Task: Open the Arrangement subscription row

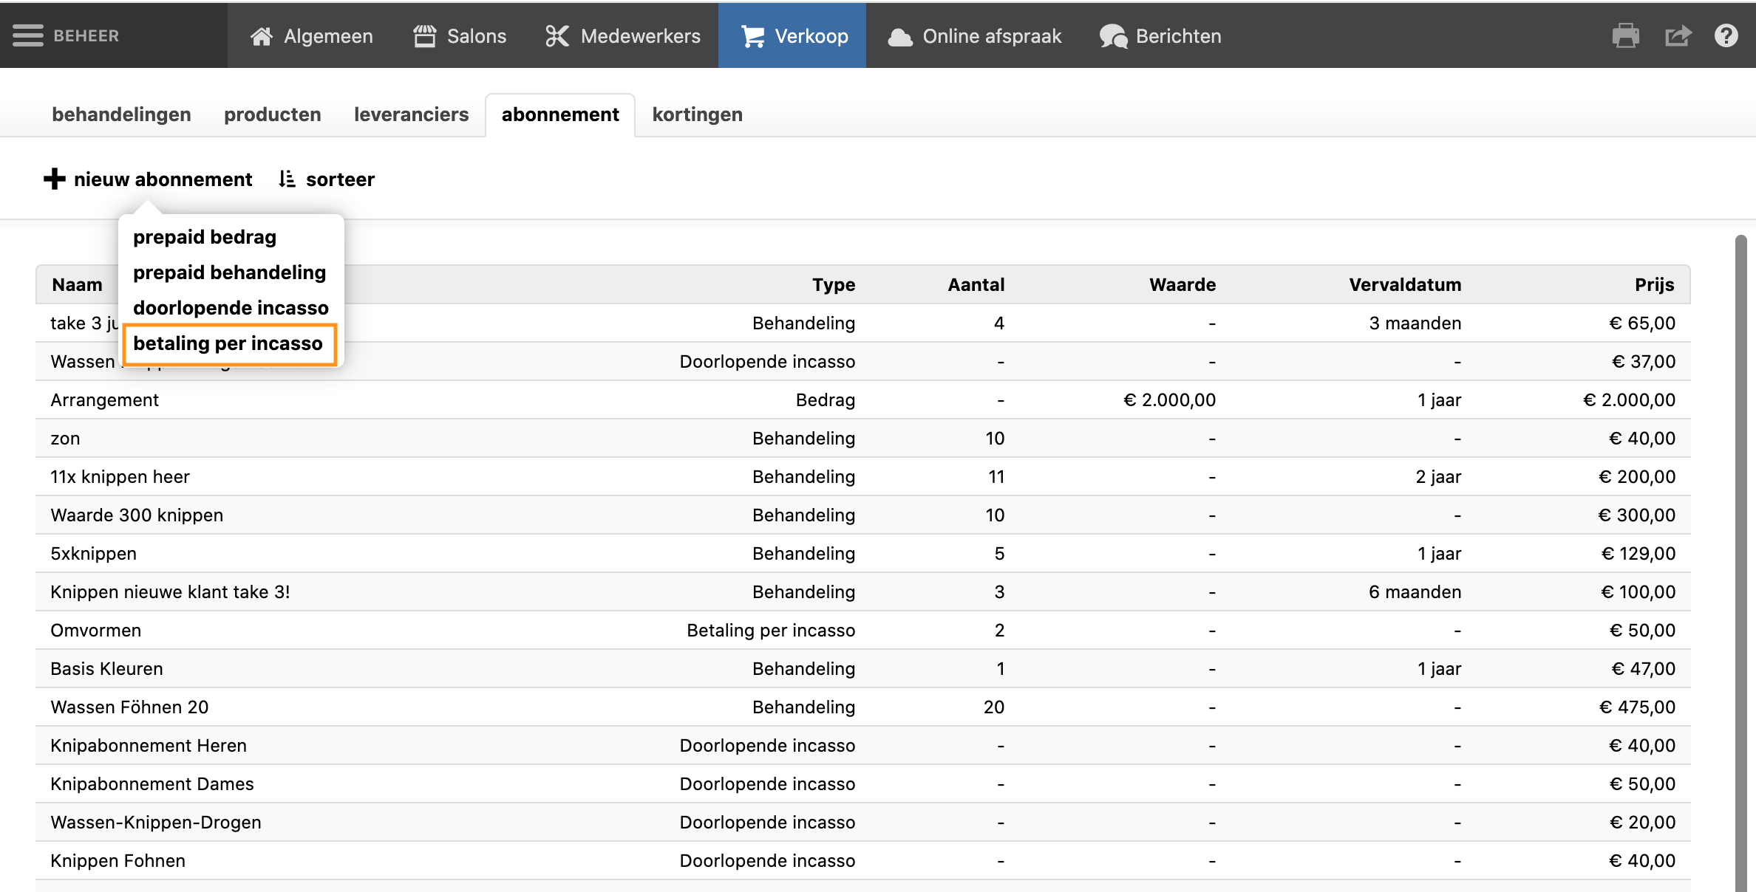Action: click(x=105, y=399)
